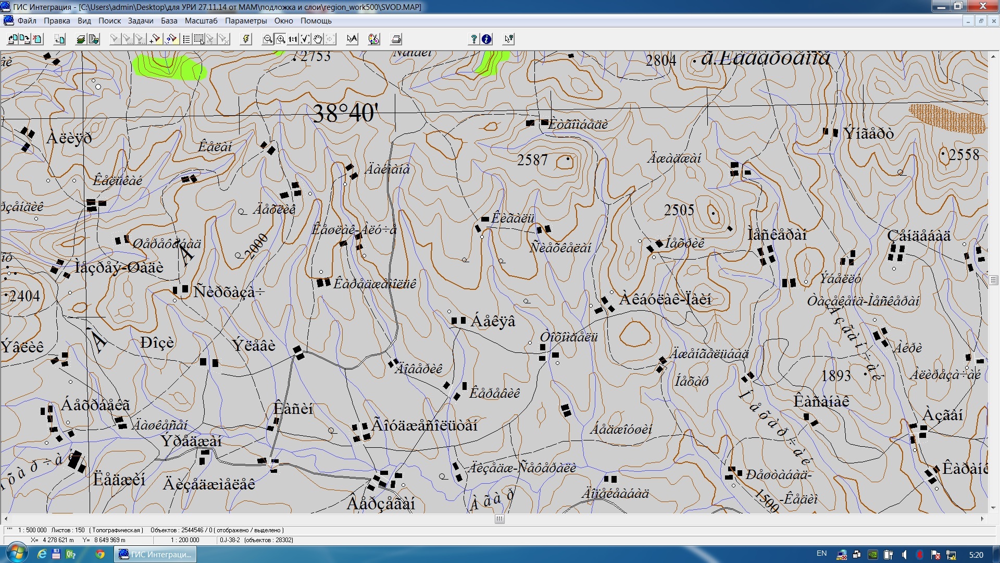The height and width of the screenshot is (563, 1000).
Task: Click the map layers stack icon
Action: (81, 39)
